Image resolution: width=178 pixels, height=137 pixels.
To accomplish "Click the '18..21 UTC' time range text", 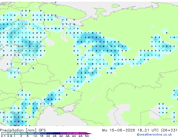I will coord(148,130).
